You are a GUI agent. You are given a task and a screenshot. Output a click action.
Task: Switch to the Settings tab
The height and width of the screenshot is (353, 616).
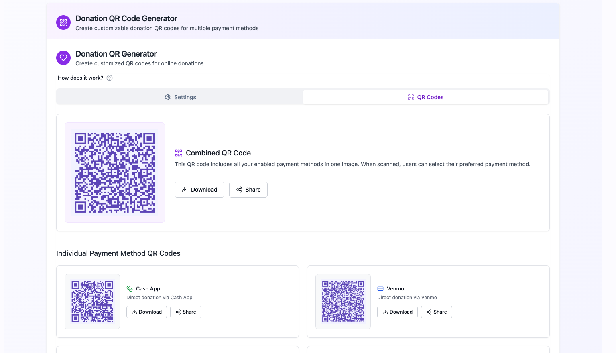tap(180, 97)
